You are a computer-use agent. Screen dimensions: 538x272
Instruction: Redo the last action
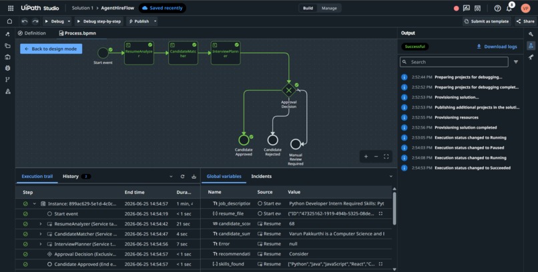[35, 21]
